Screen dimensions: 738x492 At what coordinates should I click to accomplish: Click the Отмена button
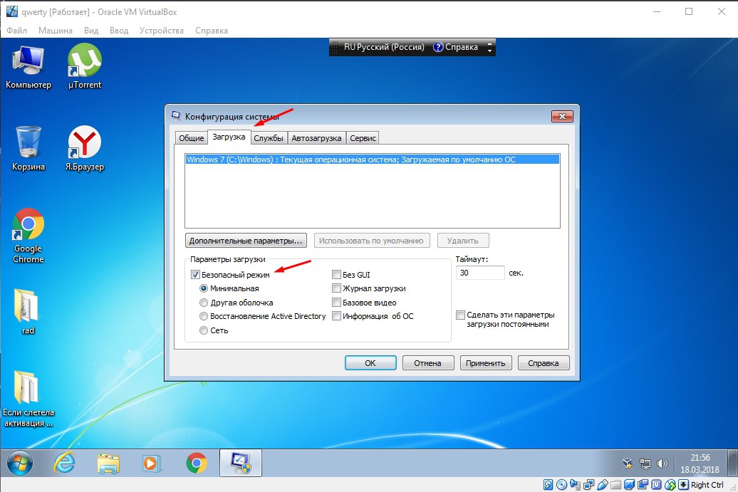[428, 362]
